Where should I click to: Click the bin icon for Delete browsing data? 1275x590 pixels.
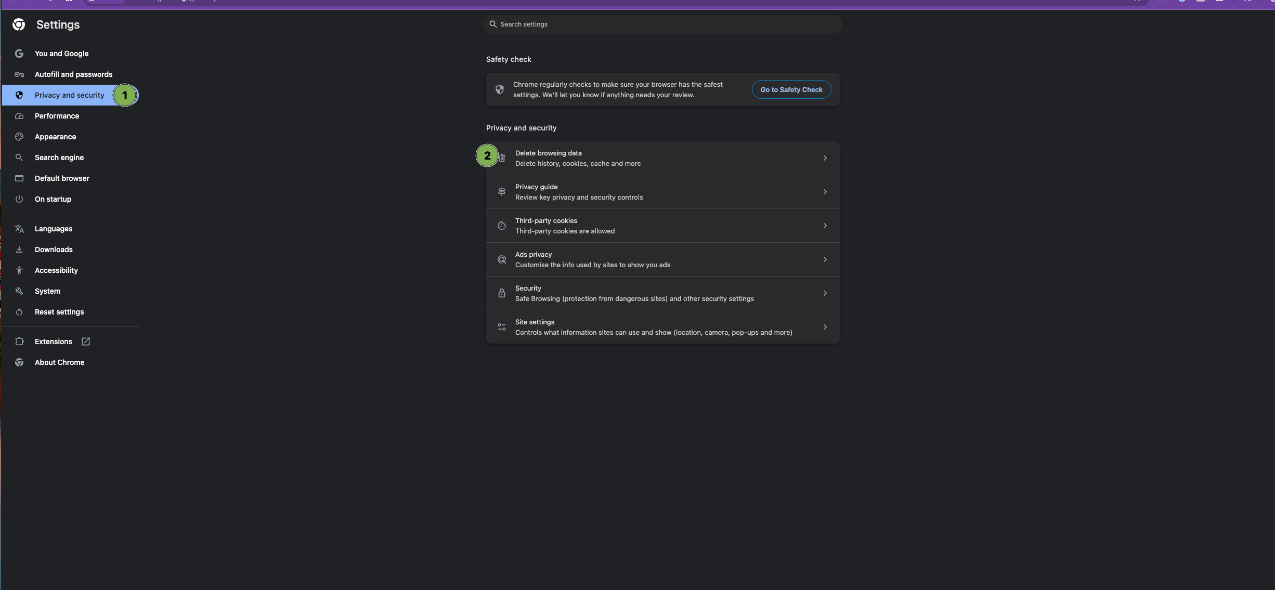pyautogui.click(x=502, y=158)
